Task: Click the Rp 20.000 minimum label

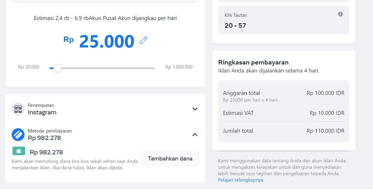Action: coord(29,67)
